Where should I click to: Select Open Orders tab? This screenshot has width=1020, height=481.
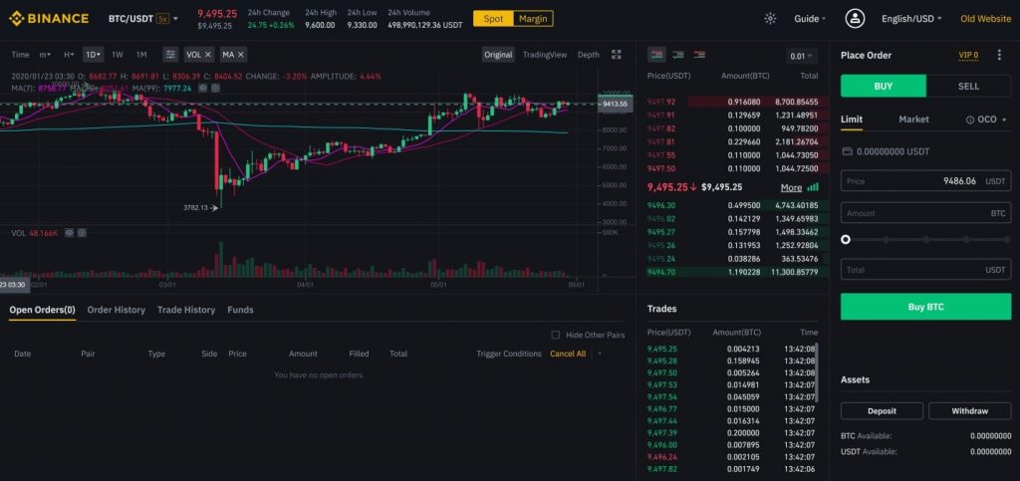pyautogui.click(x=42, y=310)
